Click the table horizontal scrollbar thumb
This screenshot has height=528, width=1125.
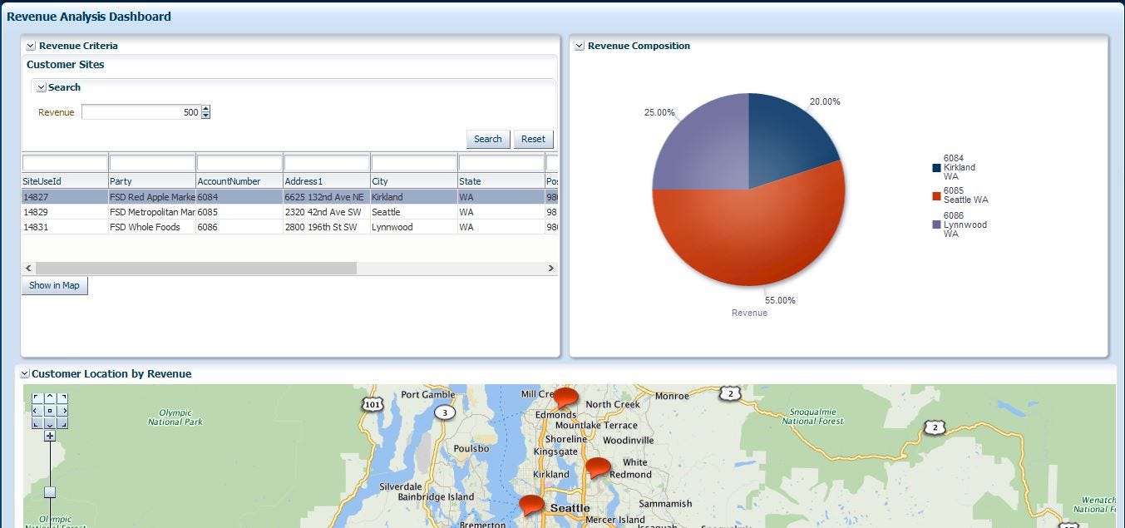click(195, 269)
